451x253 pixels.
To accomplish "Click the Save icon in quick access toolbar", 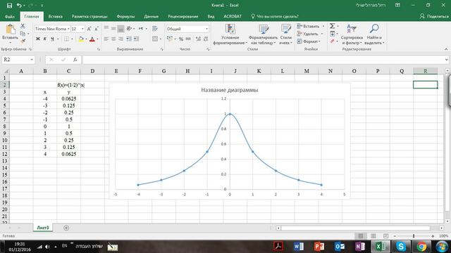I will tap(9, 5).
